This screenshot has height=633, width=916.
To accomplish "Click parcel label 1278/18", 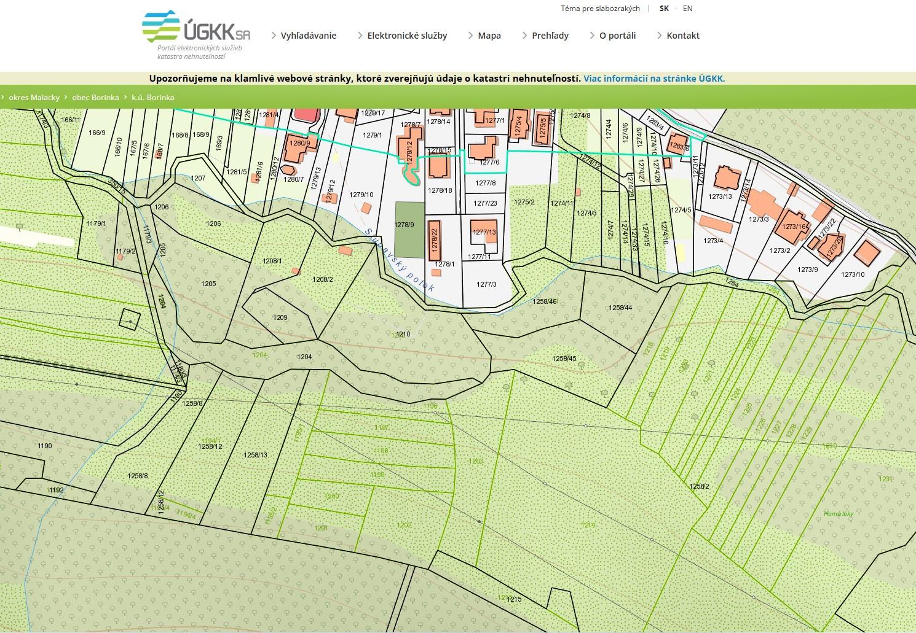I will point(440,190).
